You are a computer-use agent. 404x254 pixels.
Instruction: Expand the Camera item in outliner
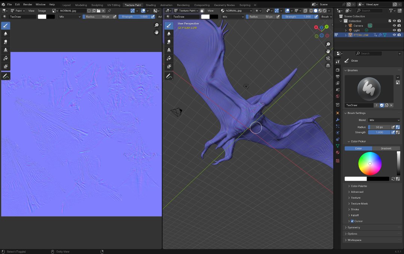tap(346, 26)
